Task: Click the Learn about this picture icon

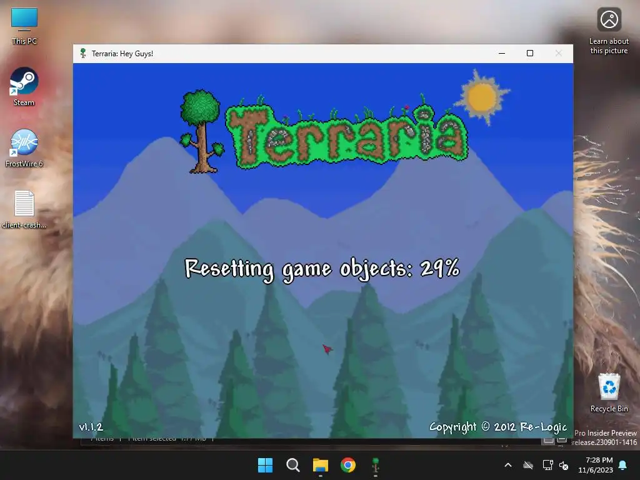Action: pos(609,31)
